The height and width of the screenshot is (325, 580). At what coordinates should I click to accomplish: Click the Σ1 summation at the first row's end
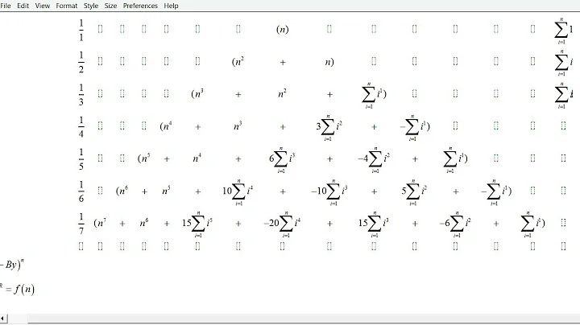click(x=563, y=31)
